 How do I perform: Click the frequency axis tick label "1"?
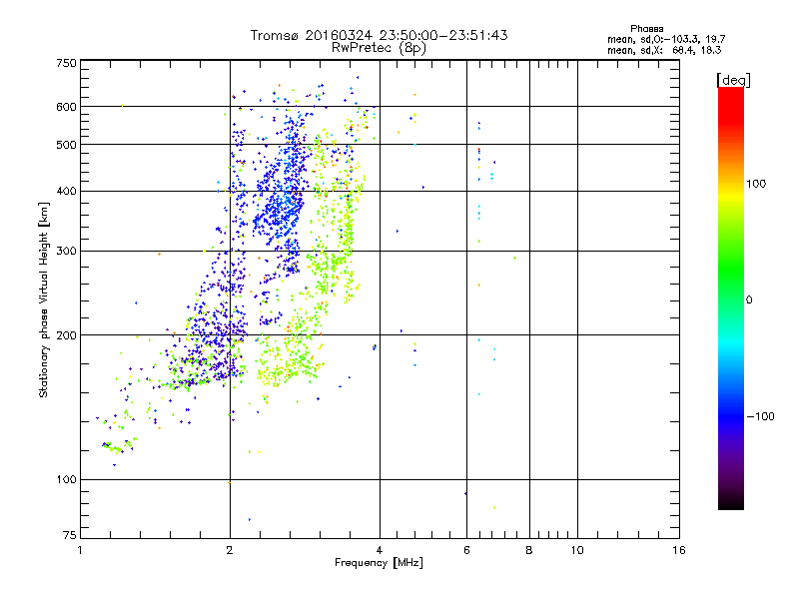coord(80,550)
